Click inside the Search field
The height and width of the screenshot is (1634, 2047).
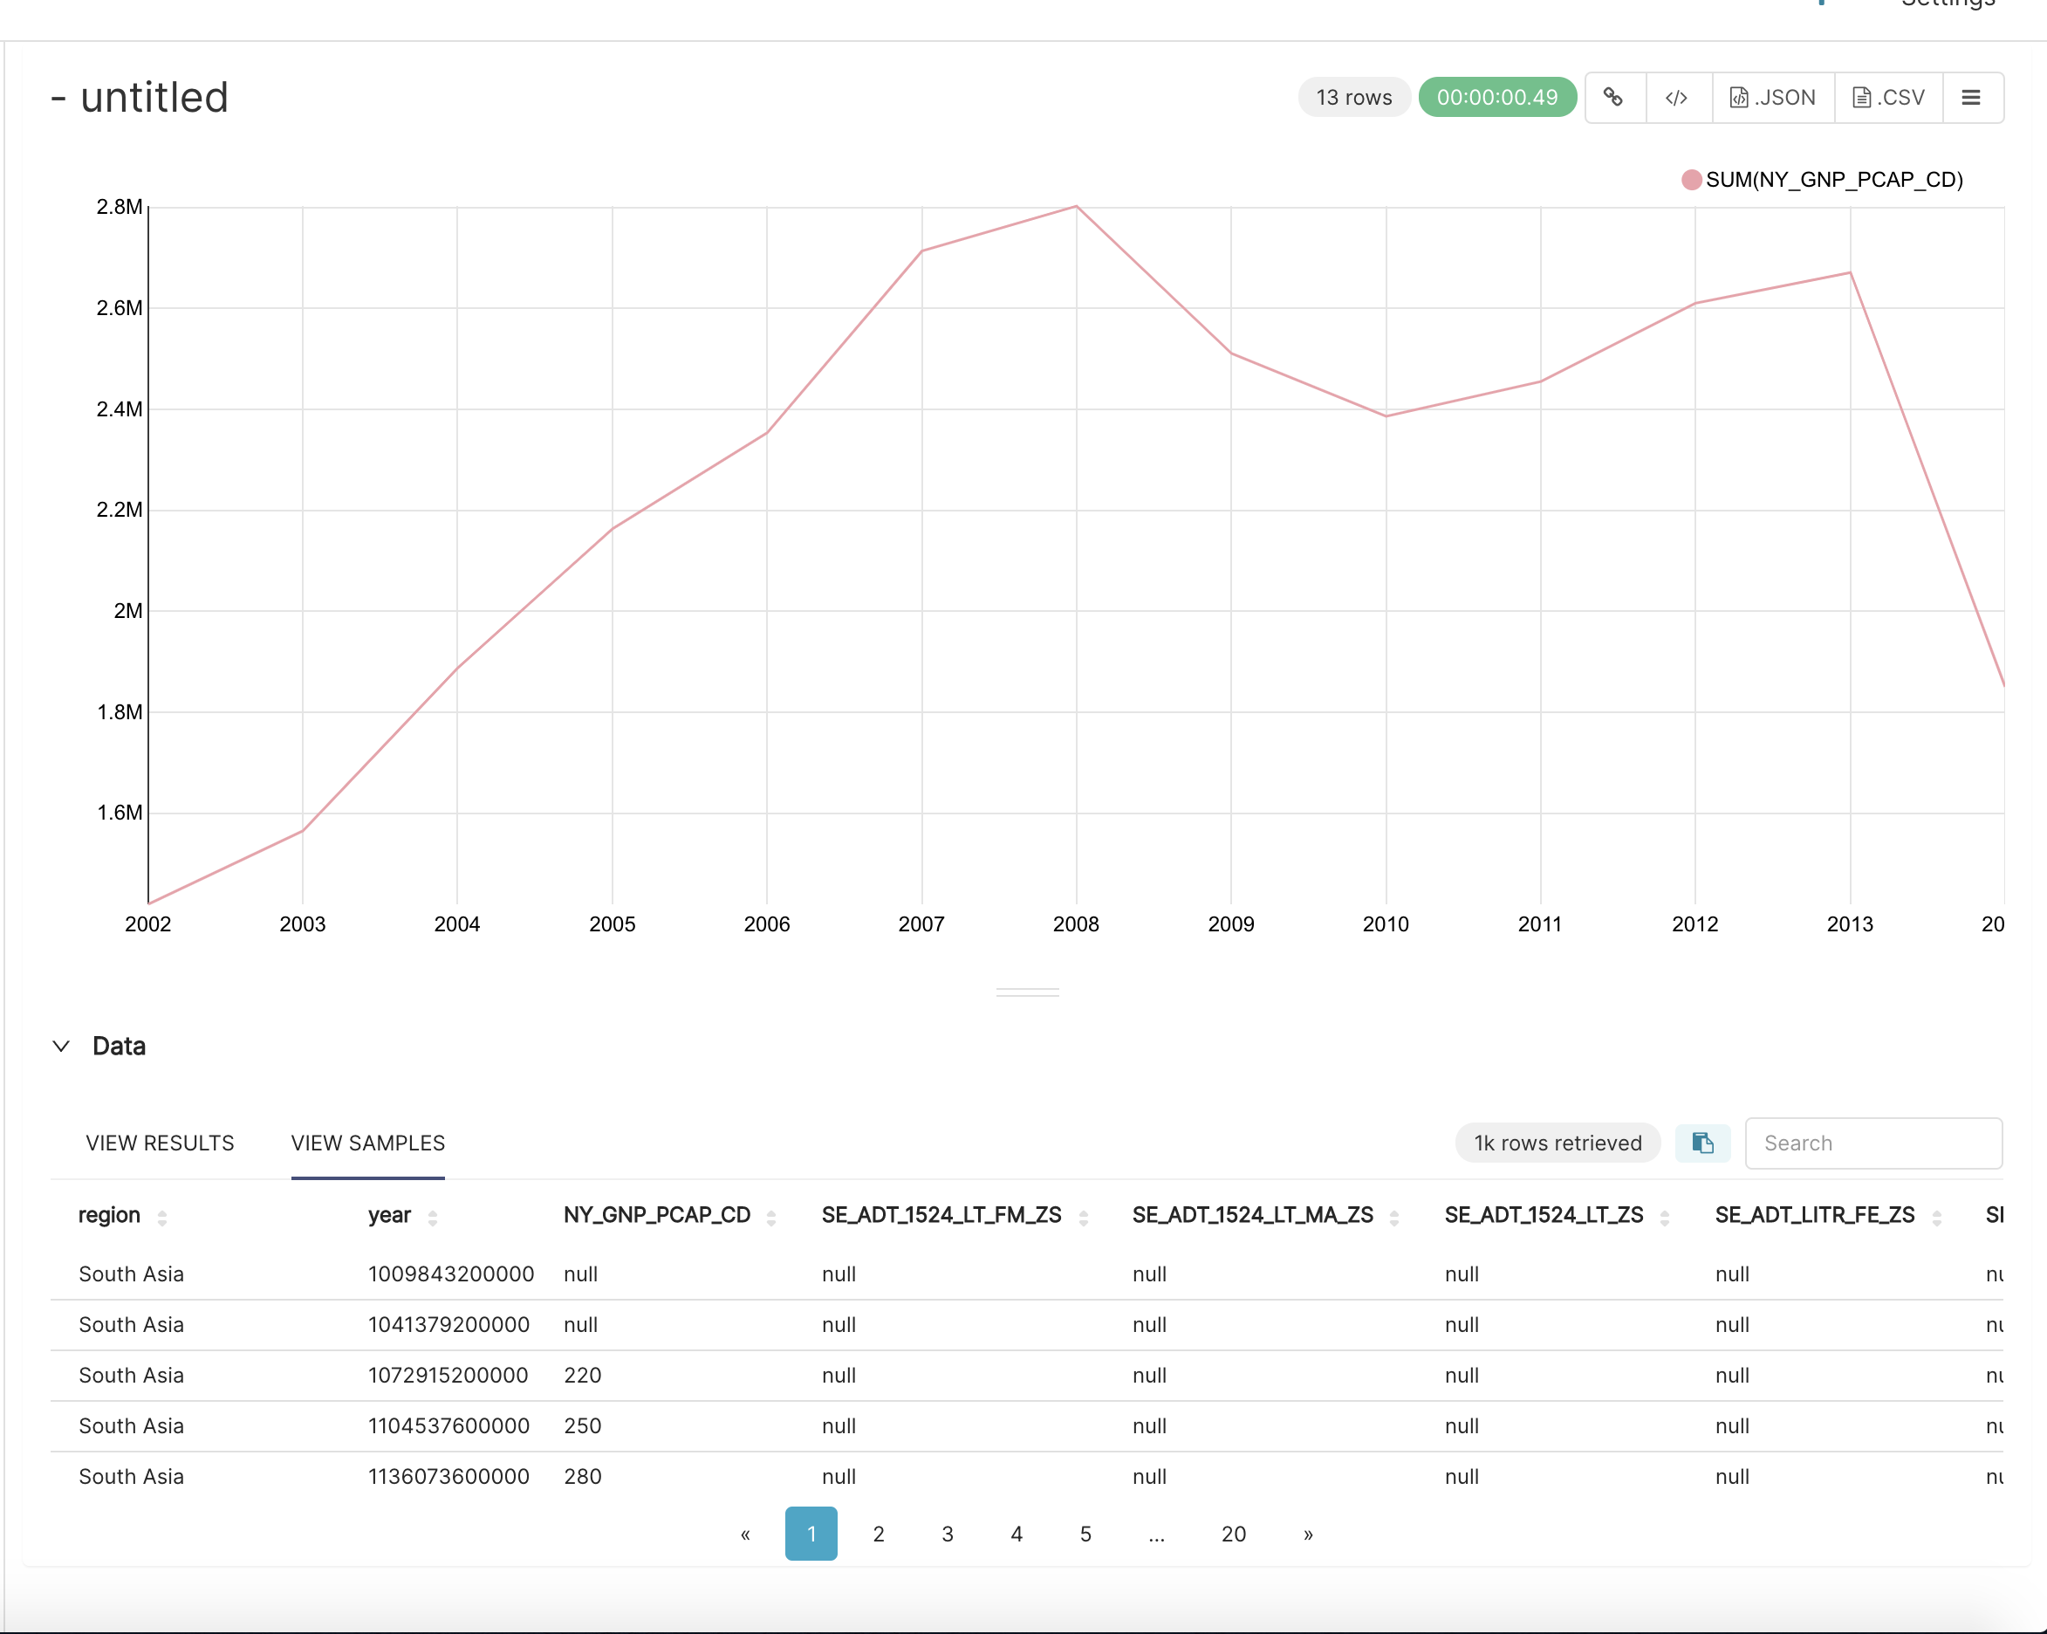tap(1873, 1143)
